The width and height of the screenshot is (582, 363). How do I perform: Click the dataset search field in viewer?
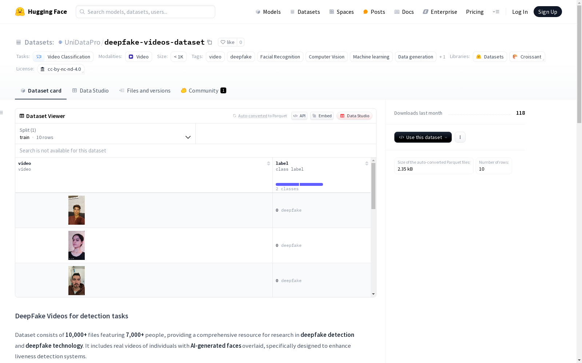click(196, 151)
